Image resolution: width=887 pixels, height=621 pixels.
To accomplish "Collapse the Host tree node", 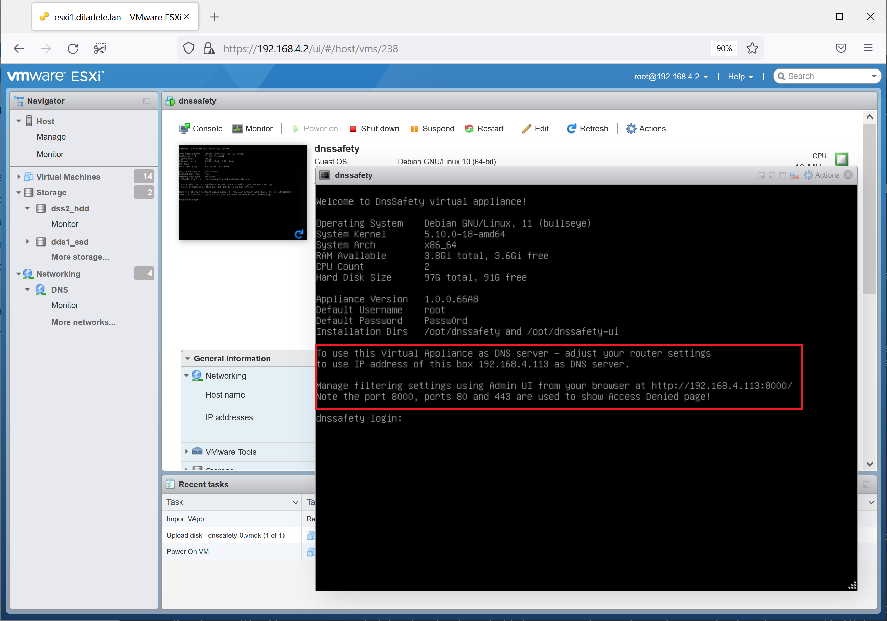I will [19, 121].
